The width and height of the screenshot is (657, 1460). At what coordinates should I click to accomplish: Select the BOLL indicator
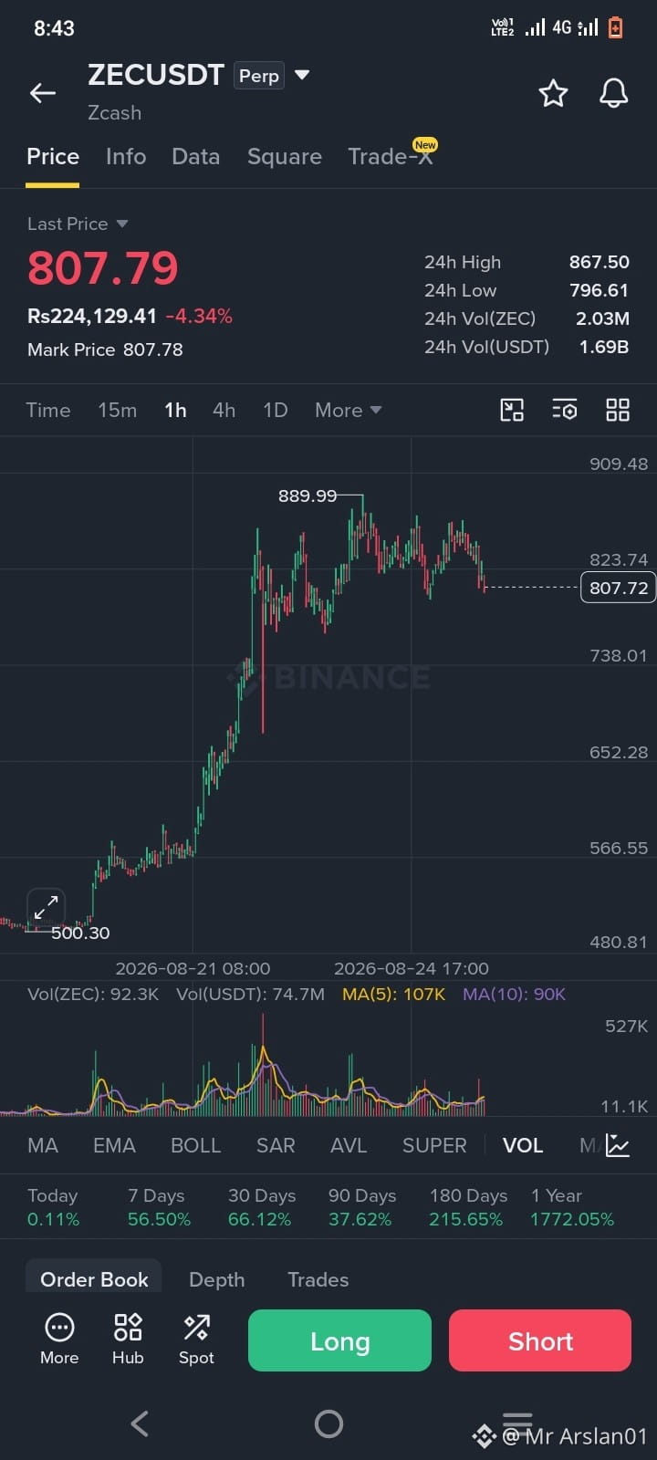[196, 1146]
